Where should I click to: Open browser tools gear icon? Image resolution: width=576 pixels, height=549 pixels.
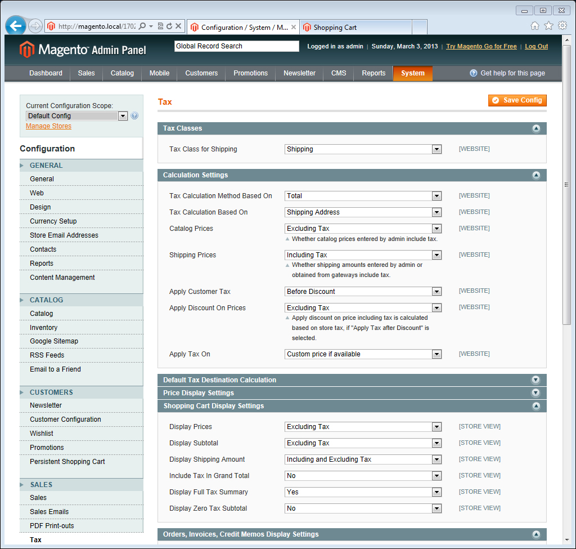[x=562, y=26]
